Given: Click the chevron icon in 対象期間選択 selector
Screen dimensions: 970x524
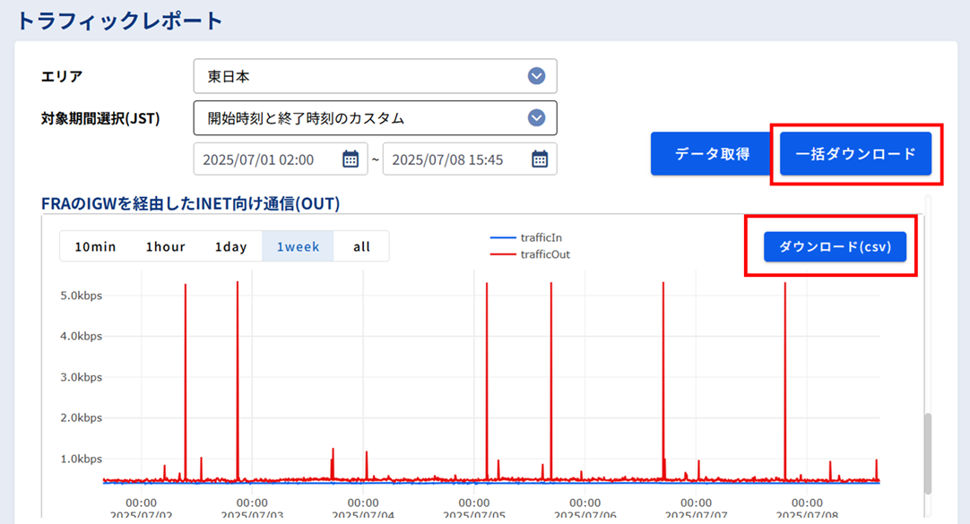Looking at the screenshot, I should tap(536, 117).
